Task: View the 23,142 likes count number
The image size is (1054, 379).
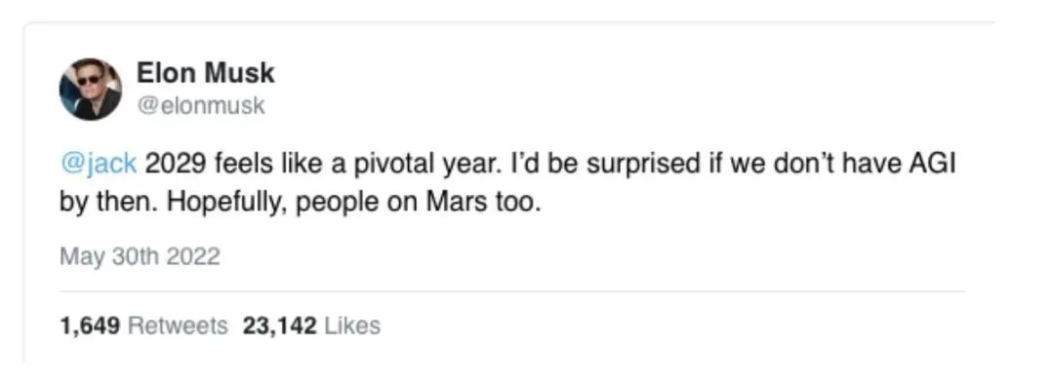Action: (x=280, y=326)
